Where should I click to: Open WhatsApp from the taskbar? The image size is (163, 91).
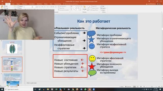coord(85,89)
